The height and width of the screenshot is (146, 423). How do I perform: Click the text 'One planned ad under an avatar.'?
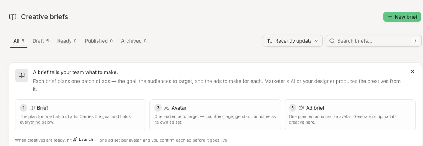pos(320,116)
